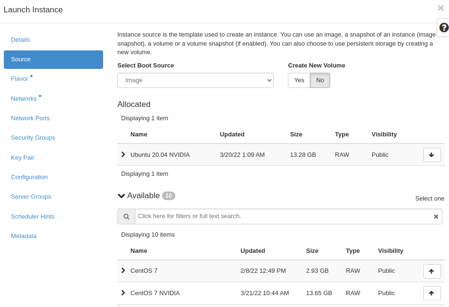
Task: Clear the filter search with the x icon
Action: click(436, 217)
